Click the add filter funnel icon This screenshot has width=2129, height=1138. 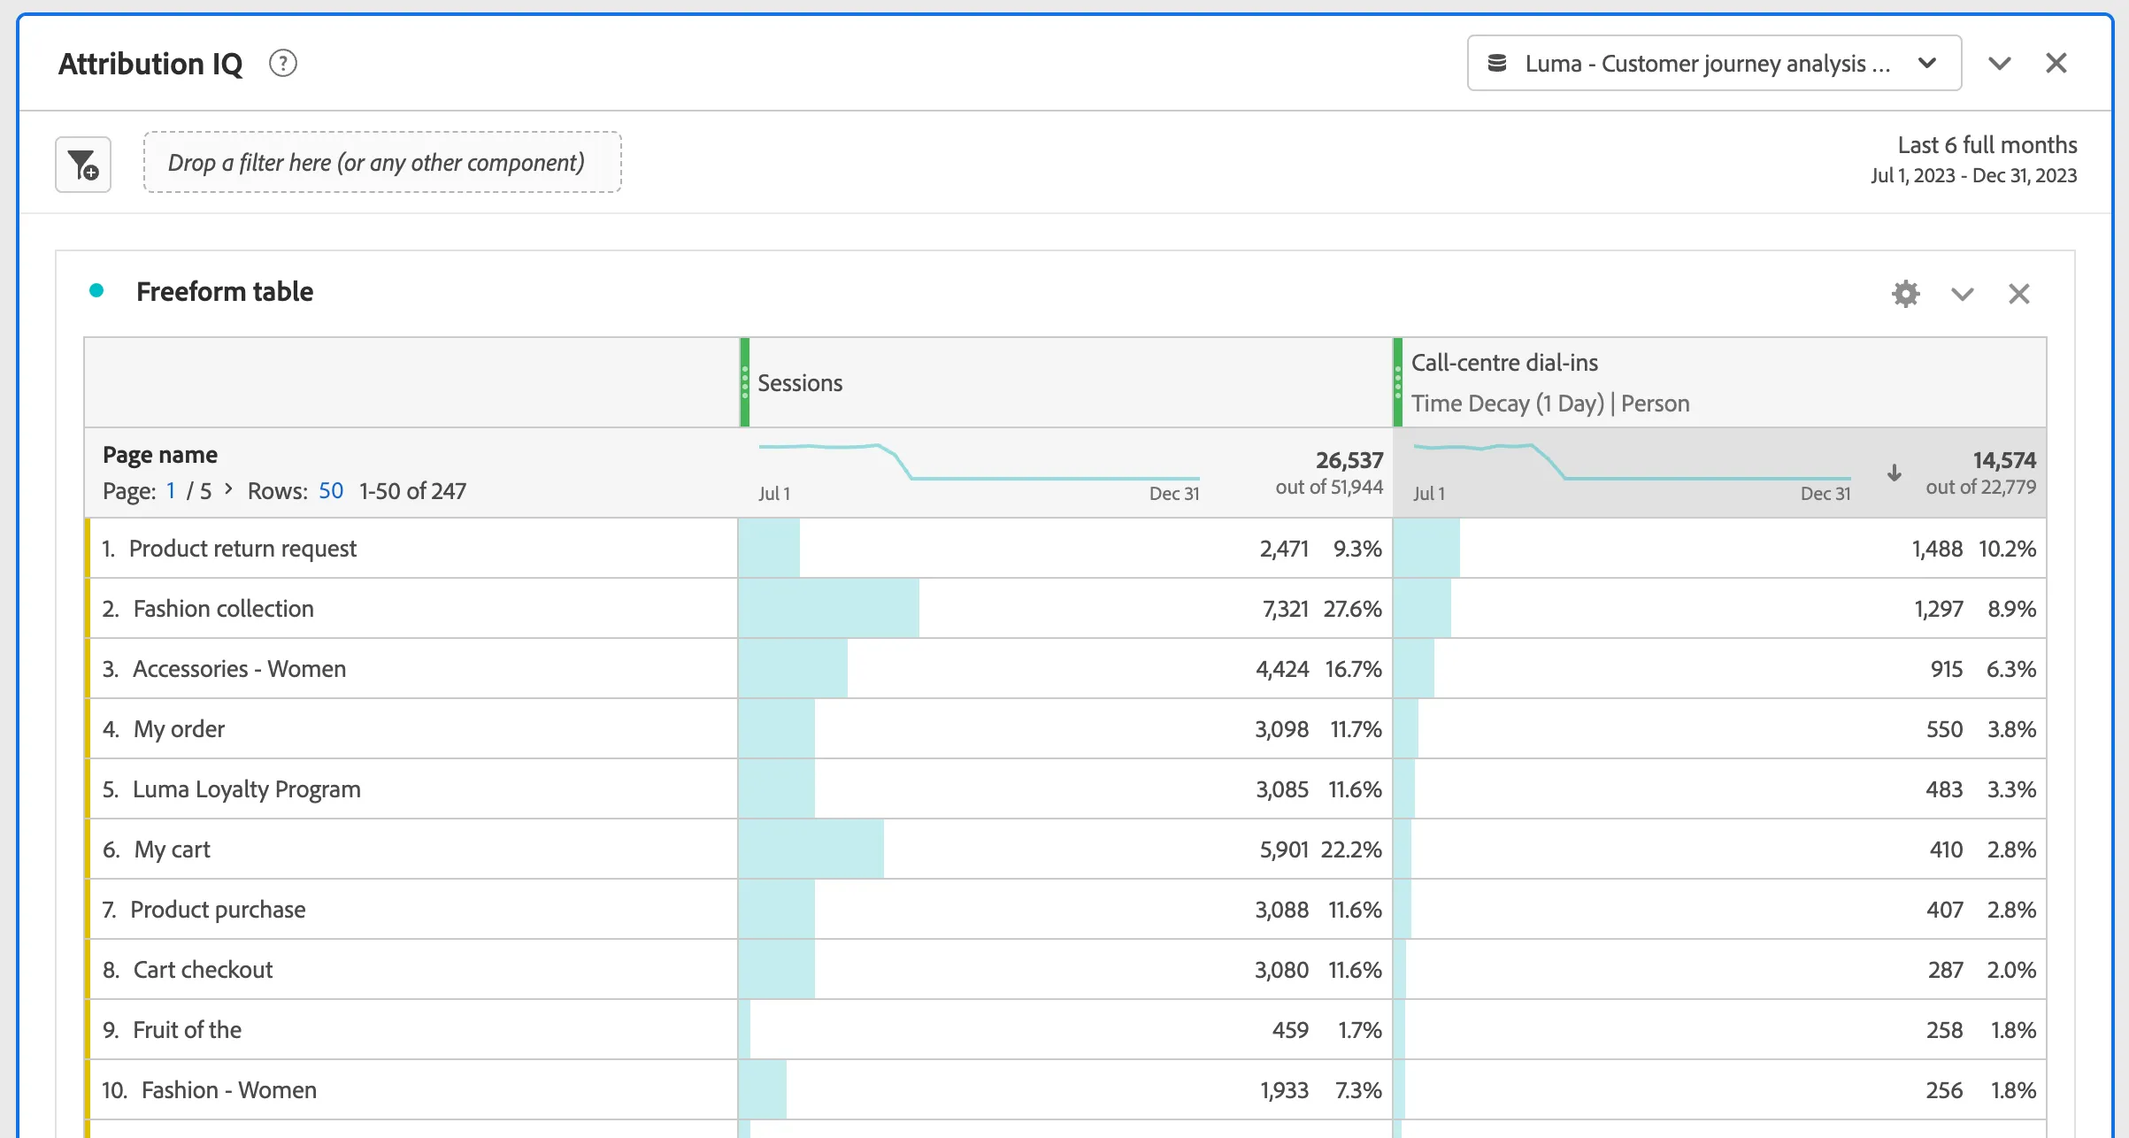83,165
